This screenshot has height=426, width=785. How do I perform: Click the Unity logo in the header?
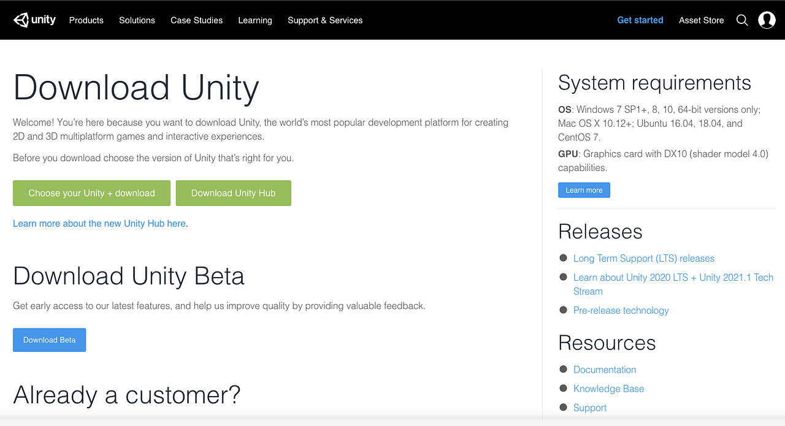pos(34,20)
